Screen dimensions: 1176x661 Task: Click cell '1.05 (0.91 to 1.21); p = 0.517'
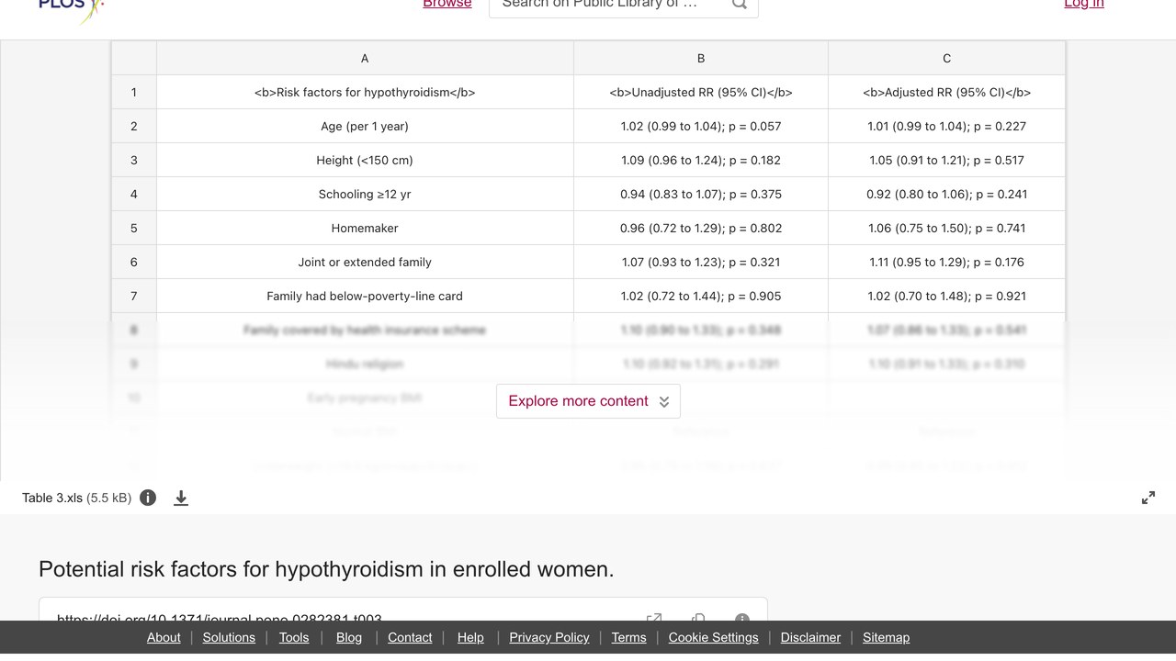[x=947, y=160]
